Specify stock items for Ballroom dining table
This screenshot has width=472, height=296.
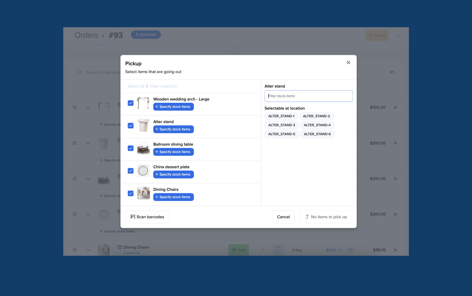pyautogui.click(x=173, y=152)
